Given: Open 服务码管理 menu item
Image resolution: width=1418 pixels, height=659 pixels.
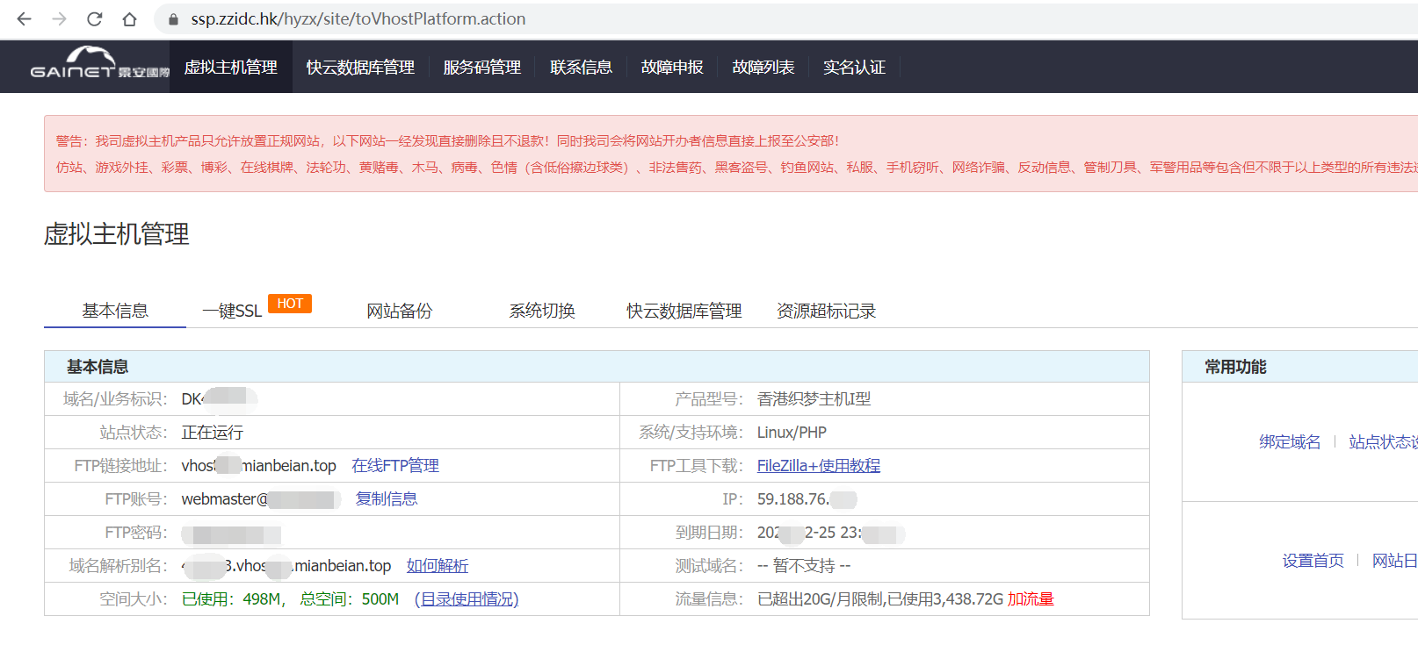Looking at the screenshot, I should pyautogui.click(x=481, y=68).
